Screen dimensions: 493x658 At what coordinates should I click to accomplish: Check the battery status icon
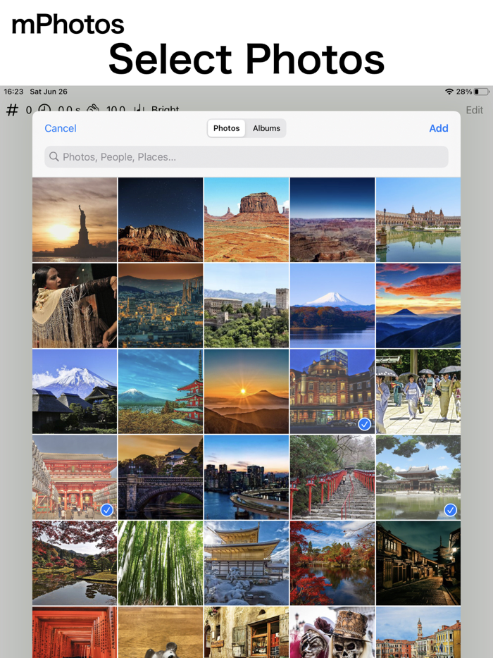(x=481, y=92)
